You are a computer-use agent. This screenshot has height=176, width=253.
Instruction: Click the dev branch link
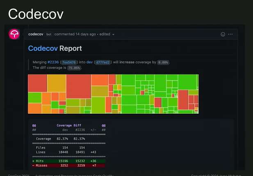89,62
